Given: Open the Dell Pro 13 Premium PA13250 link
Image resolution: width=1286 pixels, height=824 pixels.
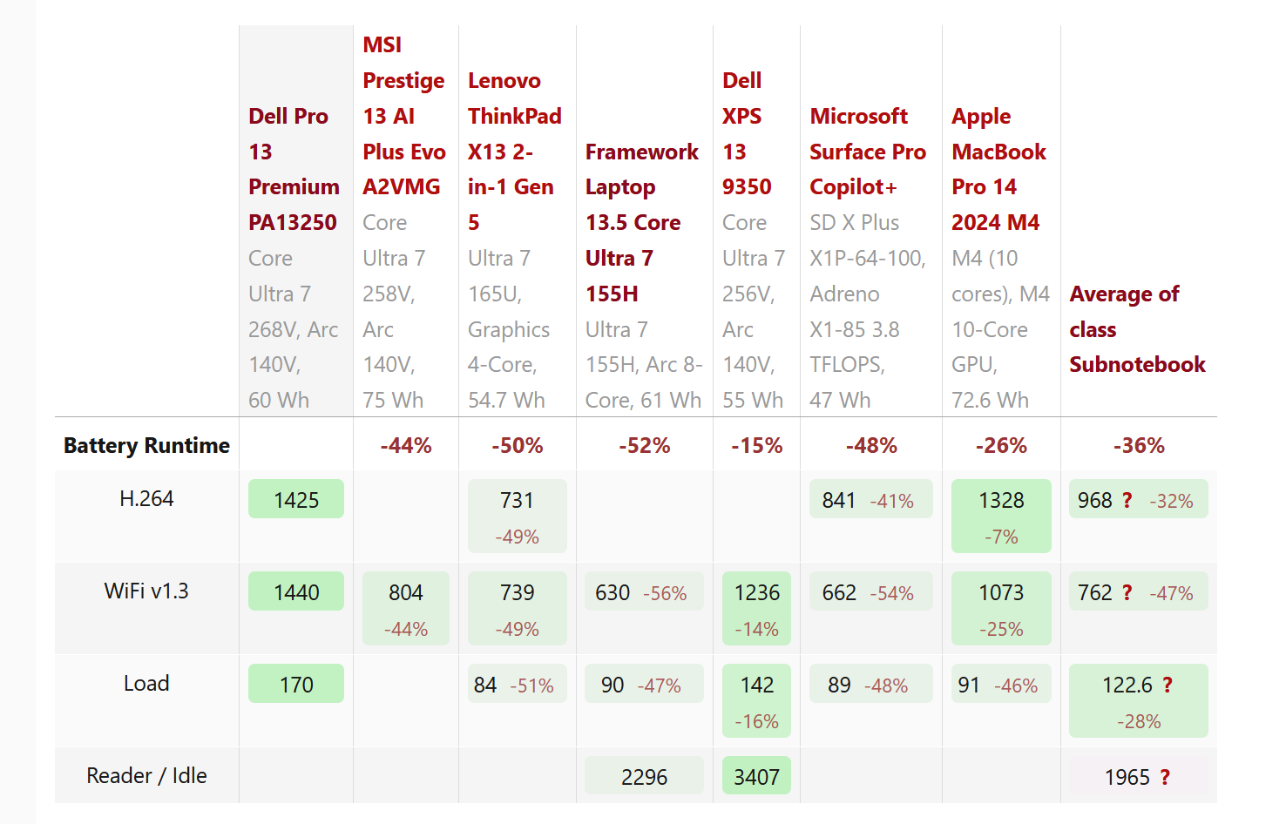Looking at the screenshot, I should point(293,169).
